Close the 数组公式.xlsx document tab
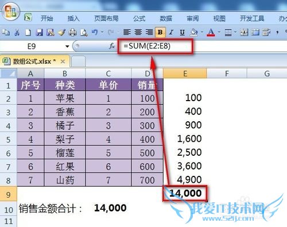The height and width of the screenshot is (227, 287). [x=63, y=61]
